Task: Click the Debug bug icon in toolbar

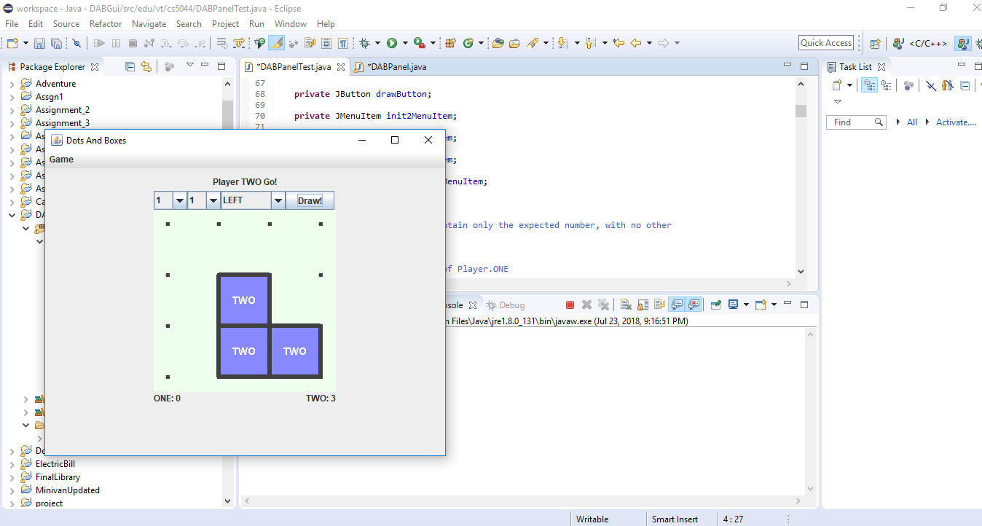Action: click(365, 43)
